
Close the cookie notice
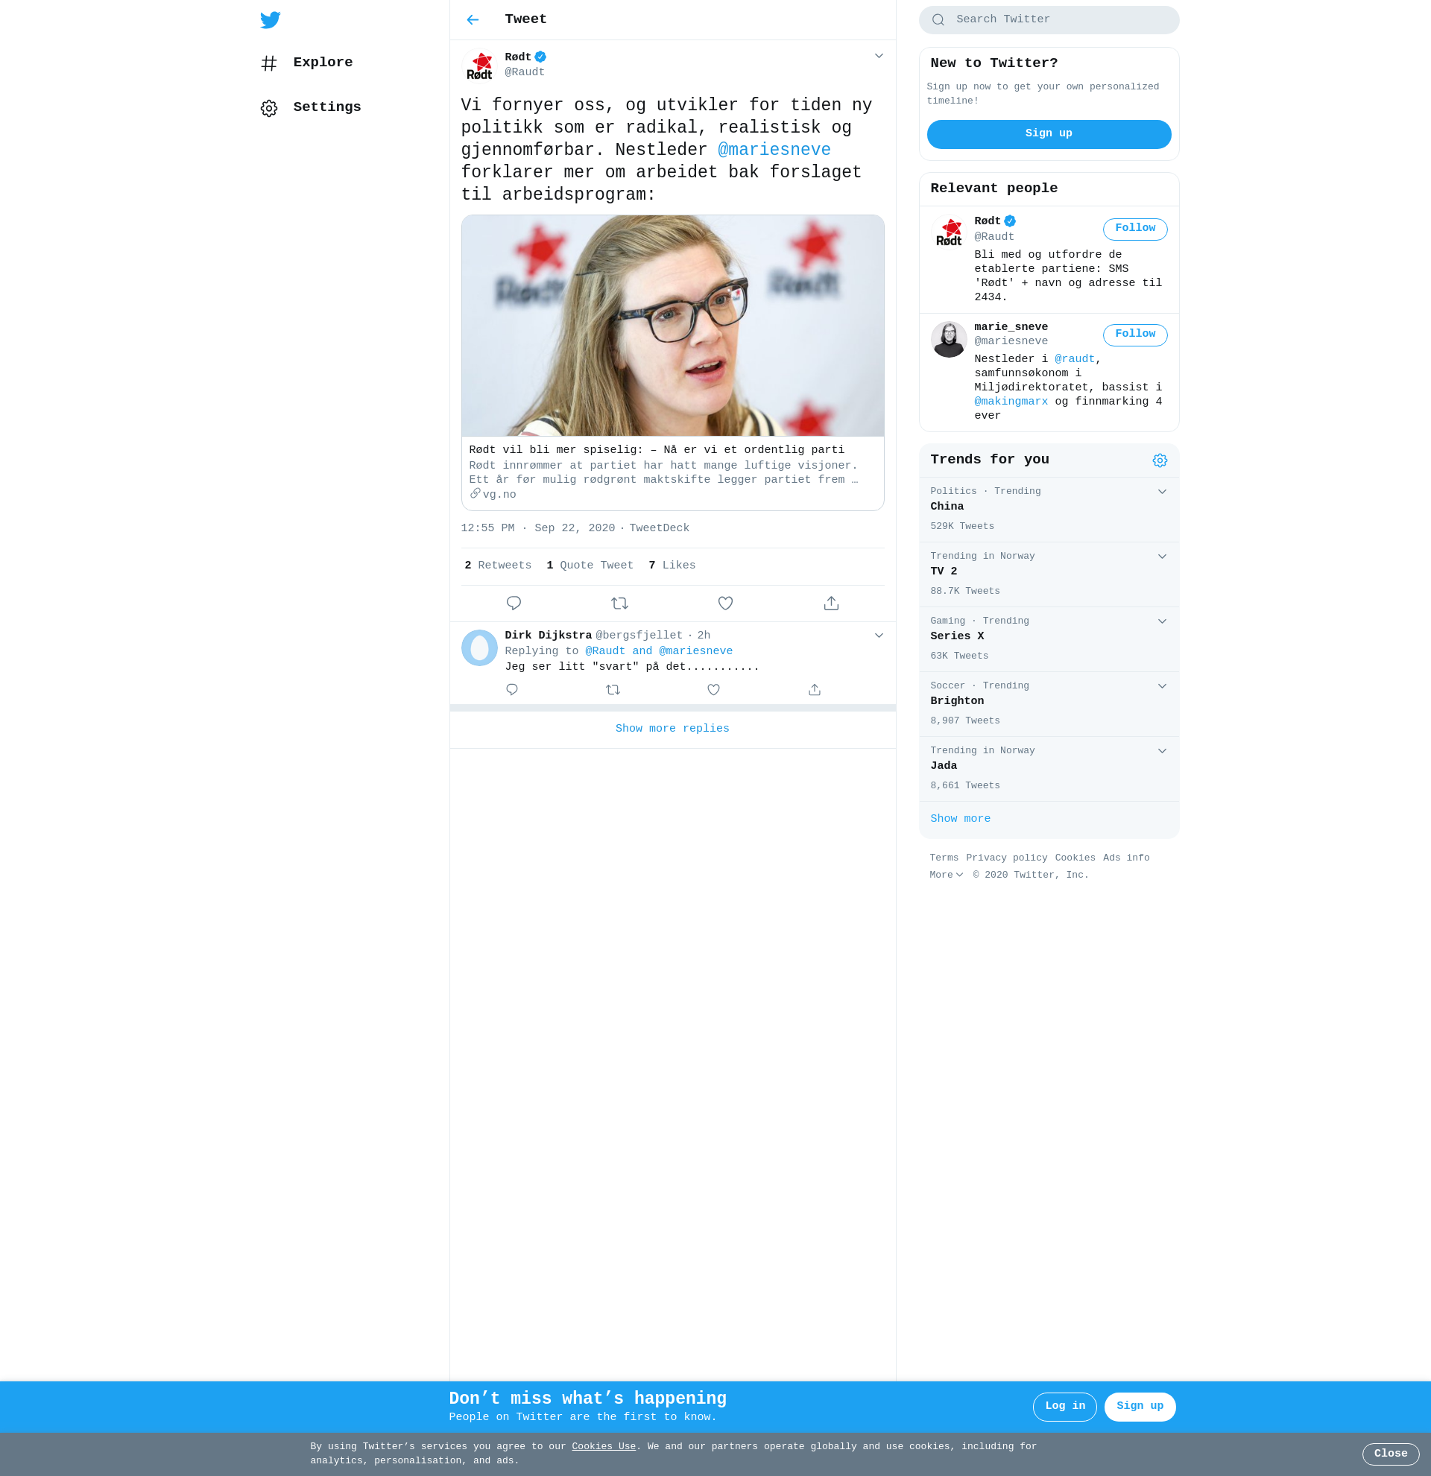pos(1390,1454)
